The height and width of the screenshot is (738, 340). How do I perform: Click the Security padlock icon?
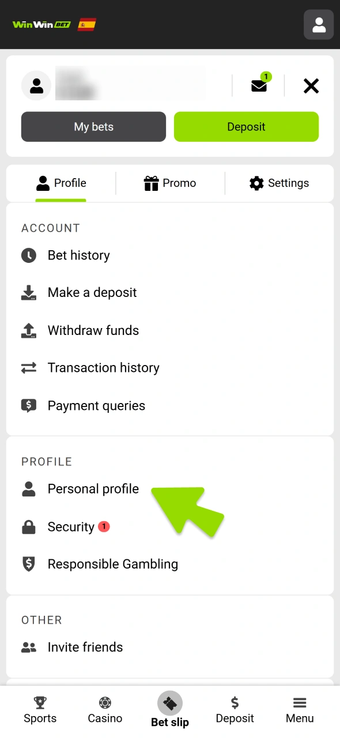pos(29,526)
